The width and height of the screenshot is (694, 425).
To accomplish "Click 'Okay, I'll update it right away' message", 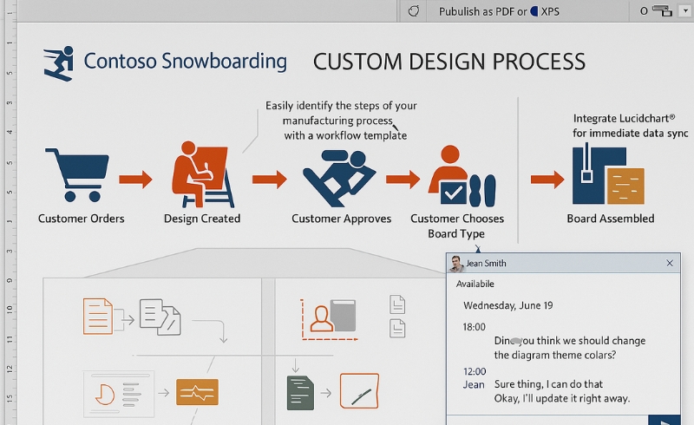I will coord(561,398).
